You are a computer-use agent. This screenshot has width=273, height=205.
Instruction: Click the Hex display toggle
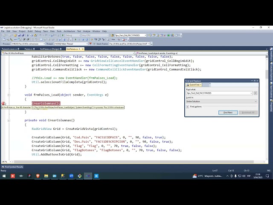click(113, 39)
